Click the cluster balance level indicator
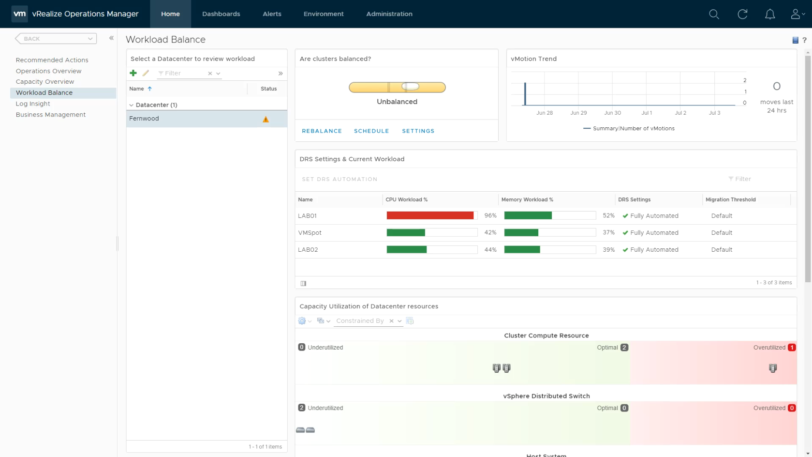Screen dimensions: 812x457 (x=397, y=87)
